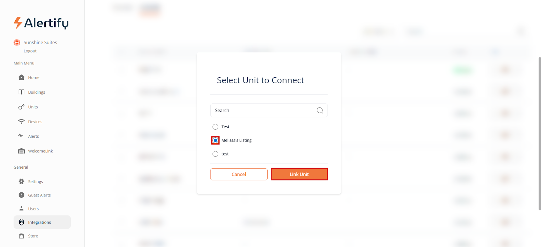Click the page vertical scrollbar

pyautogui.click(x=540, y=134)
